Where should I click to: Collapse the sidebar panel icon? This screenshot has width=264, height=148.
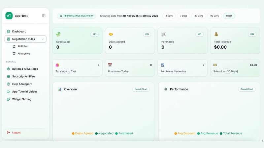pos(44,16)
